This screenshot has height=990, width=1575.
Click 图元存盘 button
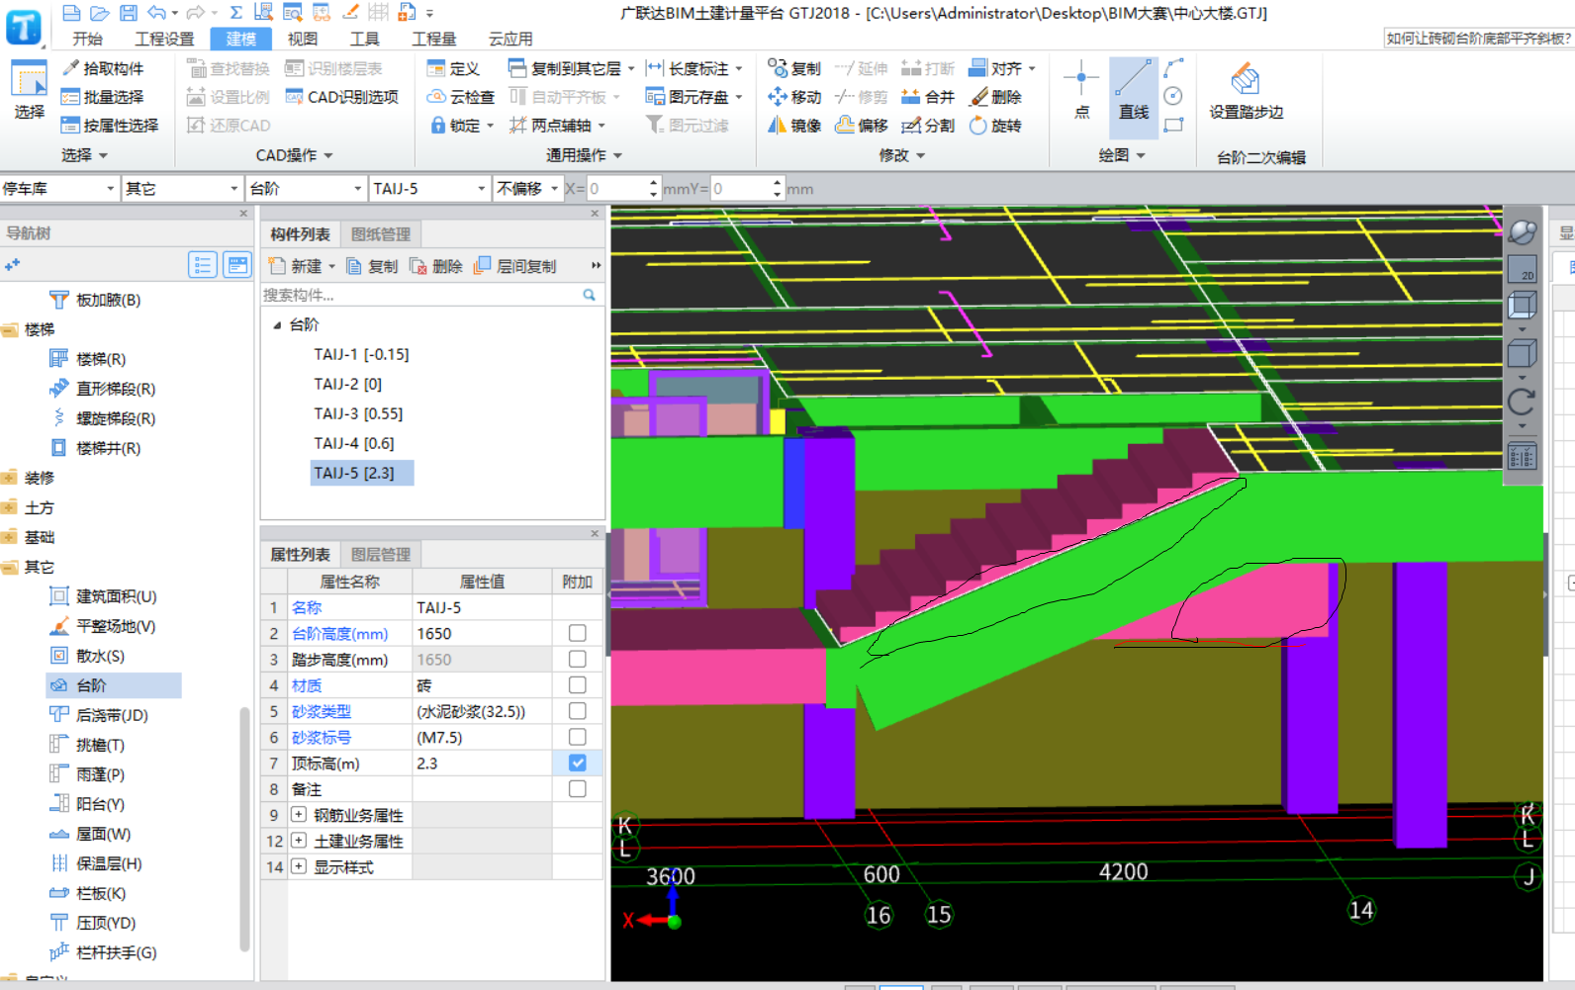coord(694,97)
